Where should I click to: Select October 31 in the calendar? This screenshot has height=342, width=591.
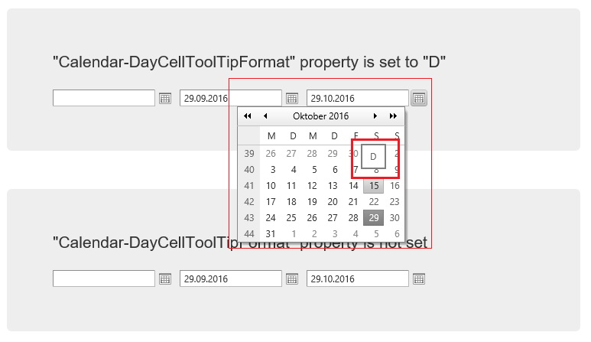[x=271, y=233]
